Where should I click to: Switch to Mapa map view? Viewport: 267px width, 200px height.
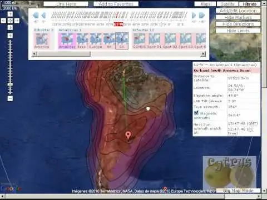205,4
